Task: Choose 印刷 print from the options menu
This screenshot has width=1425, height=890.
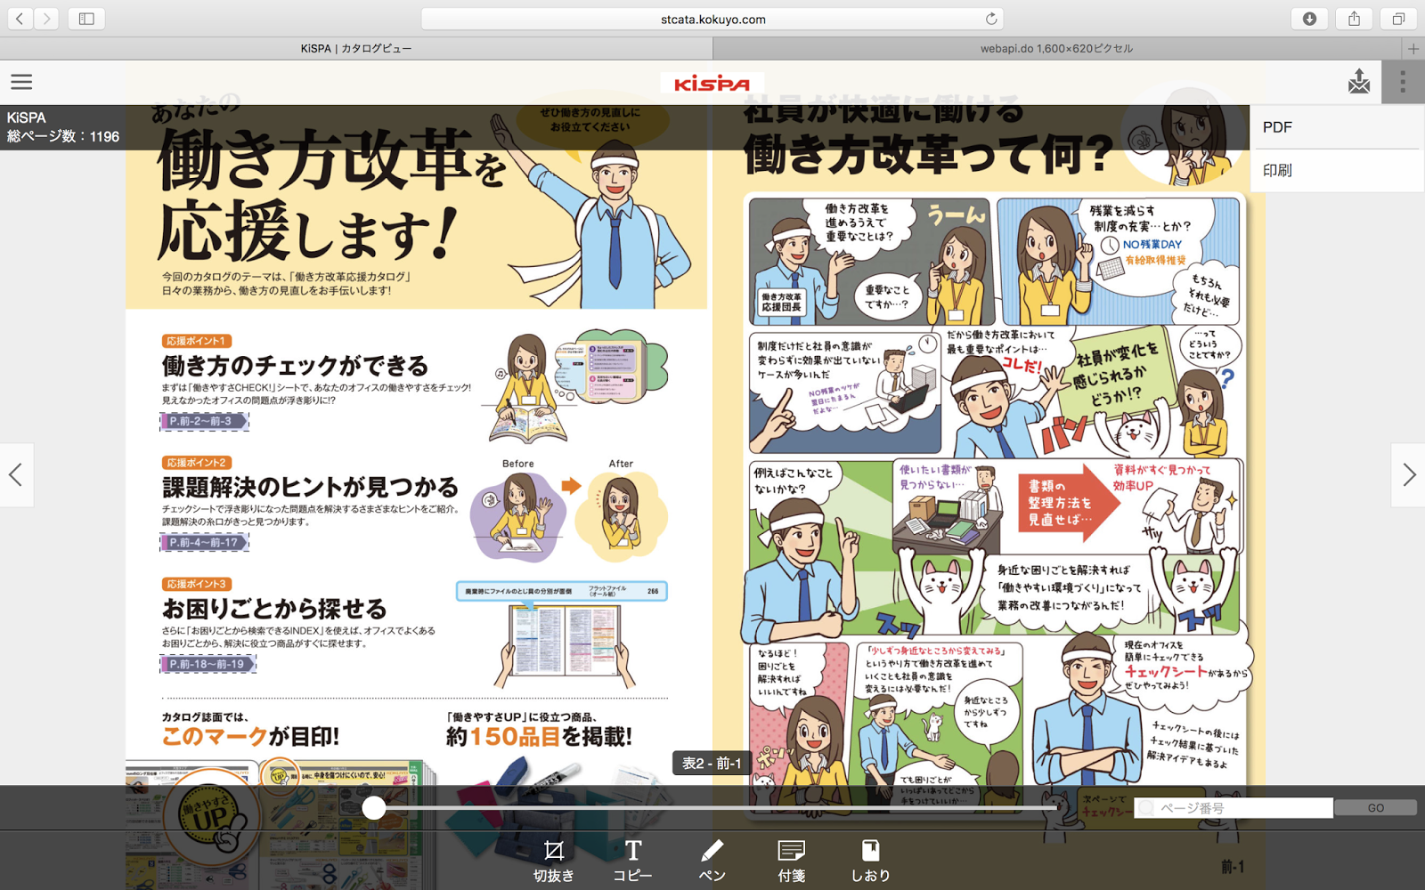Action: (x=1337, y=170)
